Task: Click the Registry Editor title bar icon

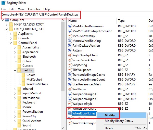Action: [x=3, y=3]
